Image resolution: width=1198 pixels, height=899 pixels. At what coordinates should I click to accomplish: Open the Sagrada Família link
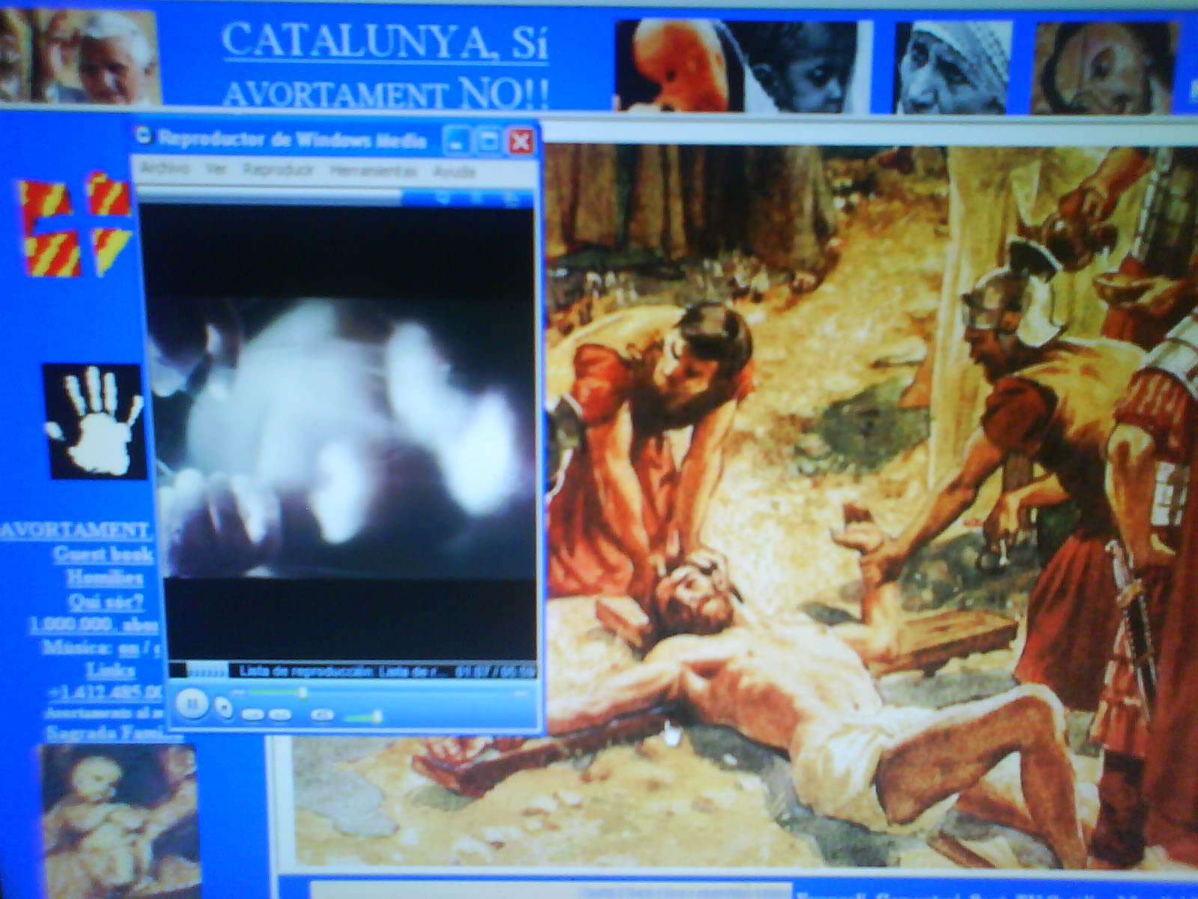(x=112, y=733)
